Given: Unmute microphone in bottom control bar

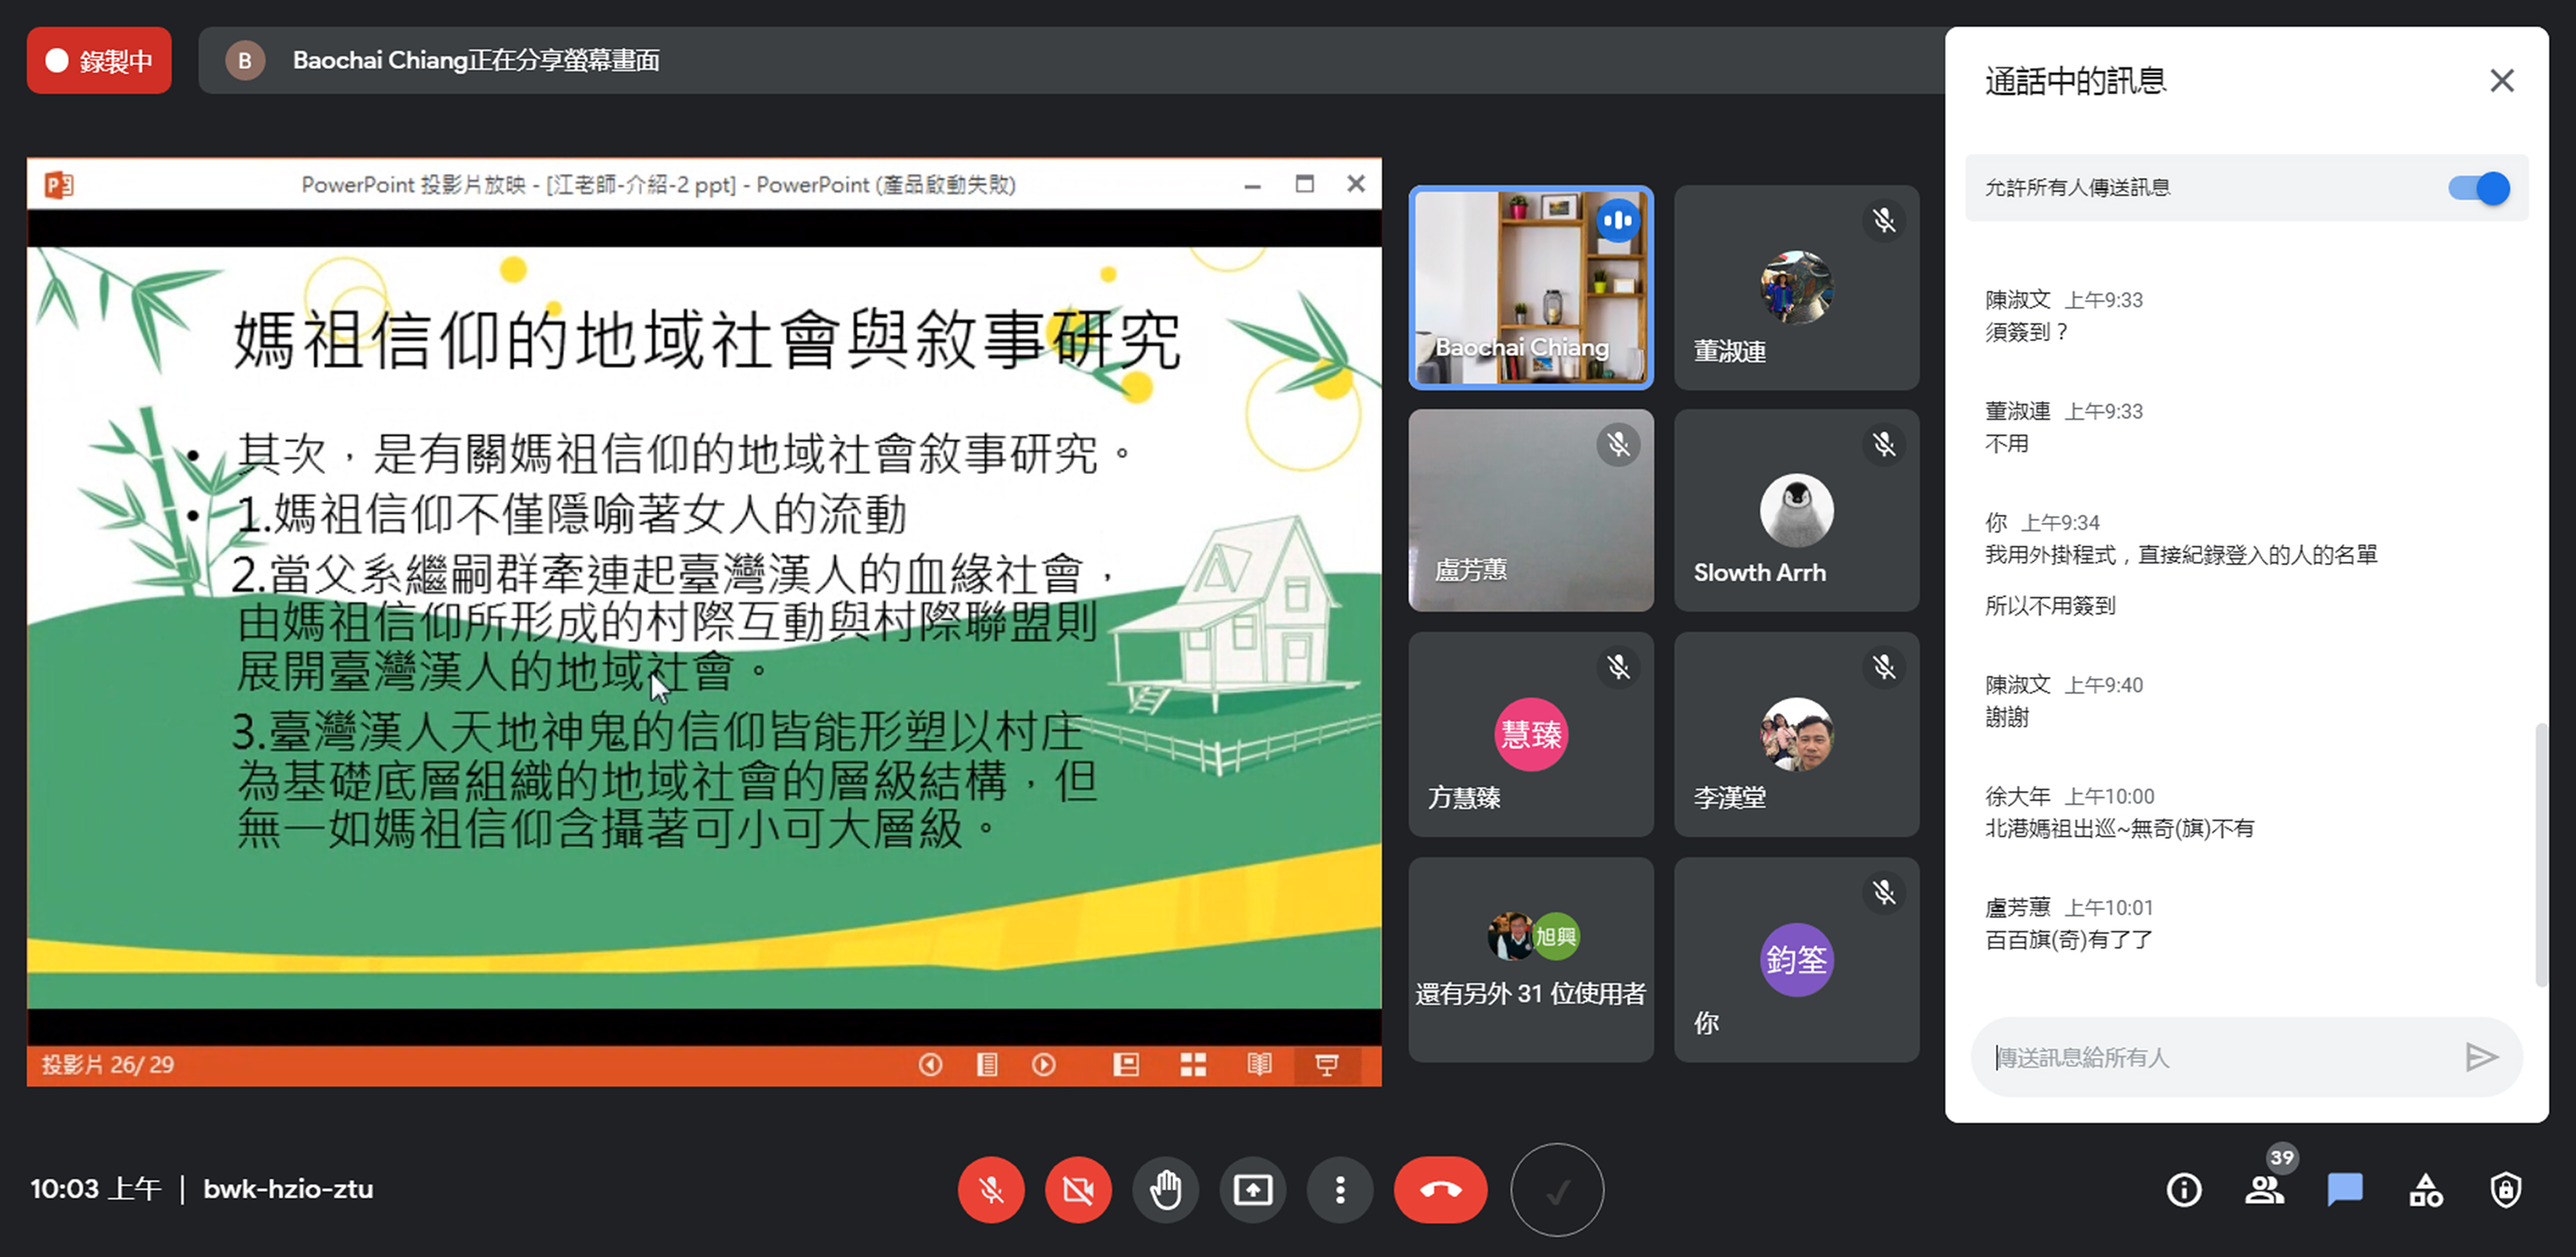Looking at the screenshot, I should (990, 1190).
